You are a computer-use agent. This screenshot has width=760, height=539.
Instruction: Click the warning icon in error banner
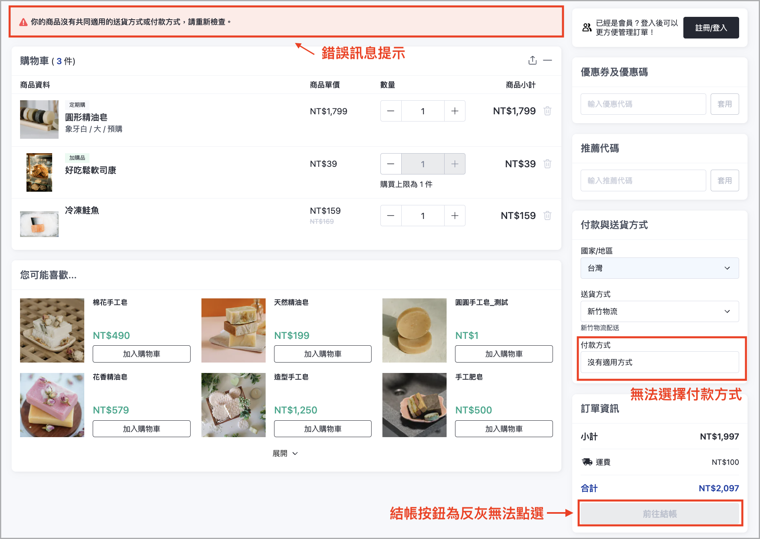click(x=23, y=22)
